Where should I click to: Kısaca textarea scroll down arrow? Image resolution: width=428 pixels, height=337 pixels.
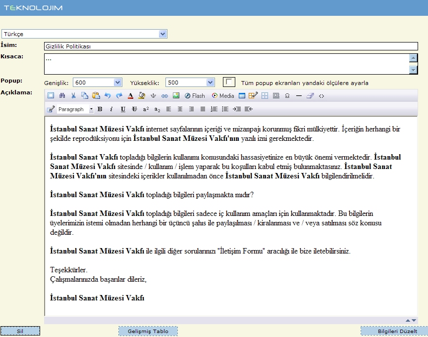click(413, 70)
